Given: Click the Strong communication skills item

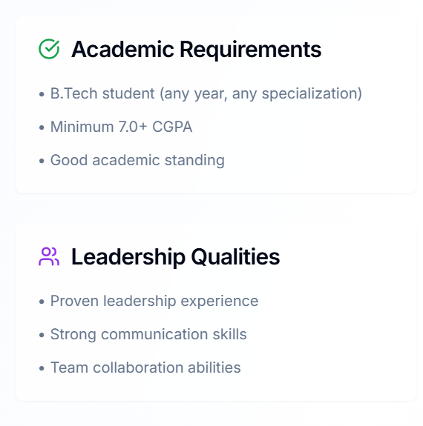Looking at the screenshot, I should tap(148, 334).
